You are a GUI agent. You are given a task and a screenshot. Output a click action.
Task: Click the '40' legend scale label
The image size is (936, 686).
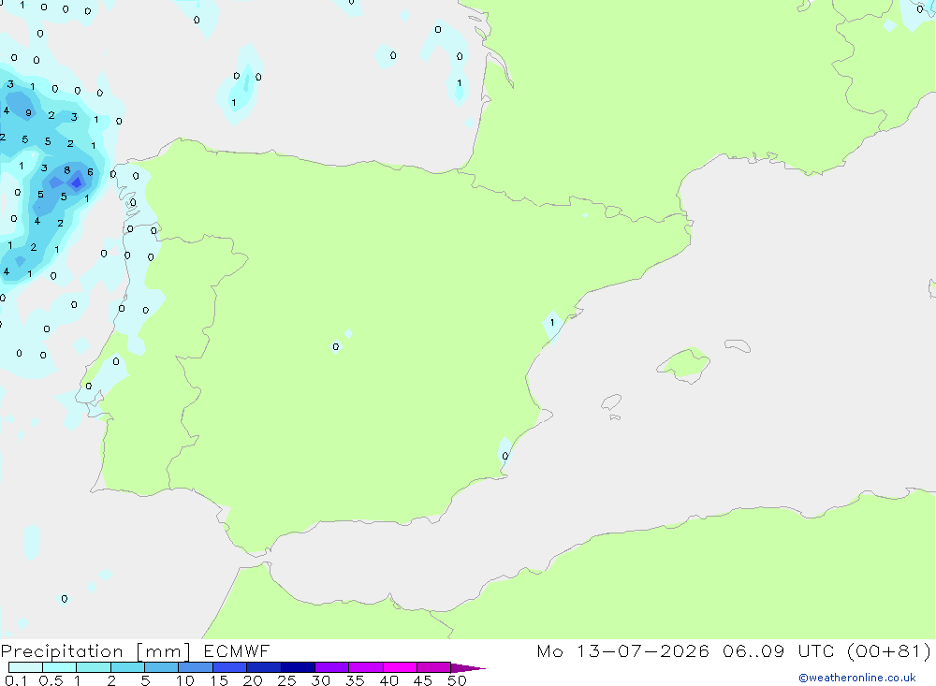click(x=388, y=680)
